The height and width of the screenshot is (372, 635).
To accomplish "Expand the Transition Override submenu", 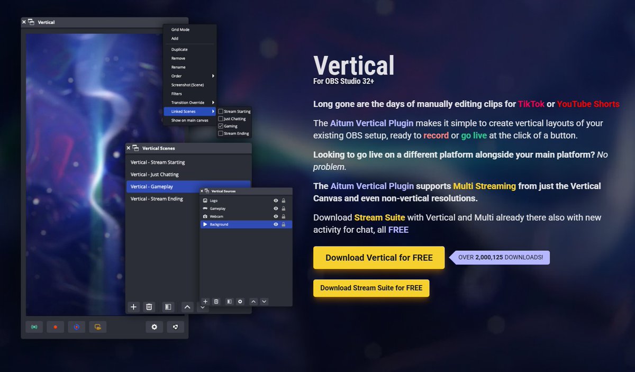I will 190,103.
